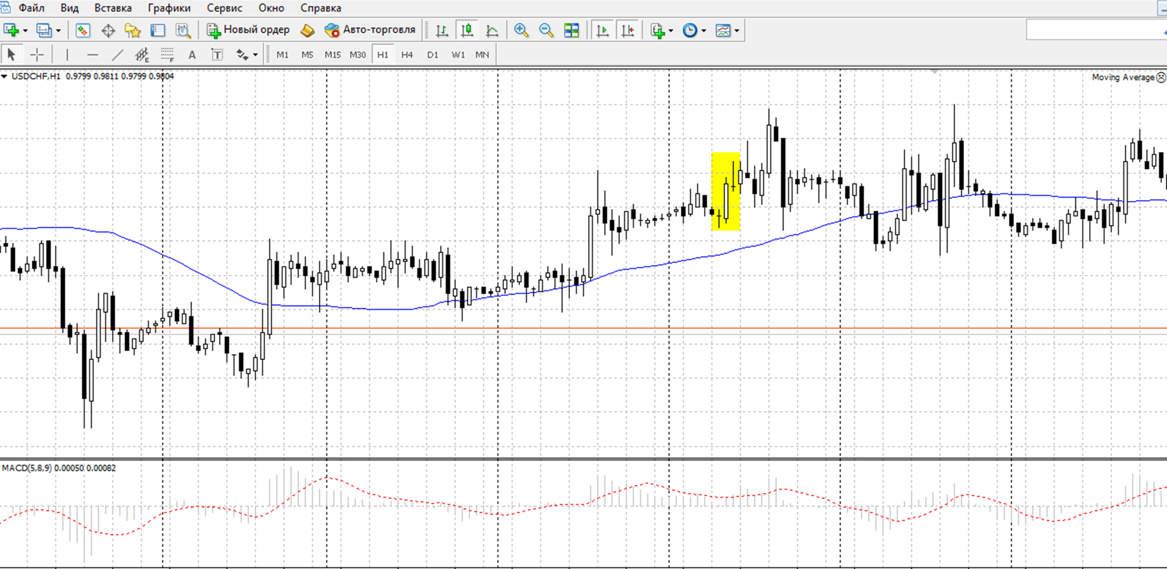This screenshot has width=1167, height=569.
Task: Switch timeframe to W1
Action: coord(458,55)
